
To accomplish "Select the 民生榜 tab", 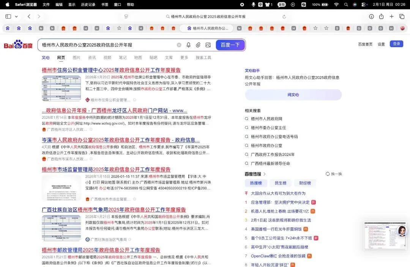I will coord(281,183).
